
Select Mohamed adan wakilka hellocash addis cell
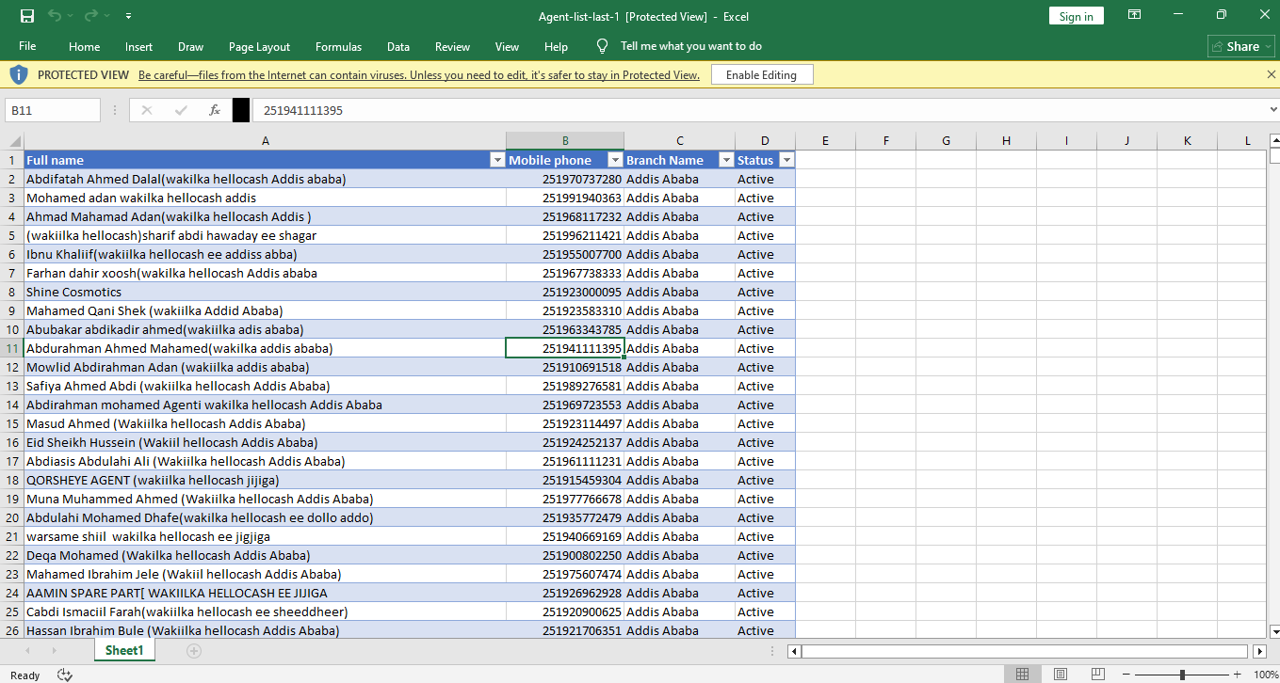pyautogui.click(x=265, y=198)
